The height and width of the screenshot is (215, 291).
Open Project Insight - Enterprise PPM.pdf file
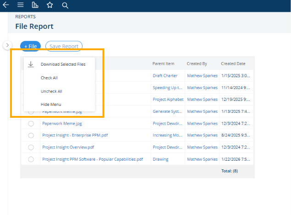(75, 135)
